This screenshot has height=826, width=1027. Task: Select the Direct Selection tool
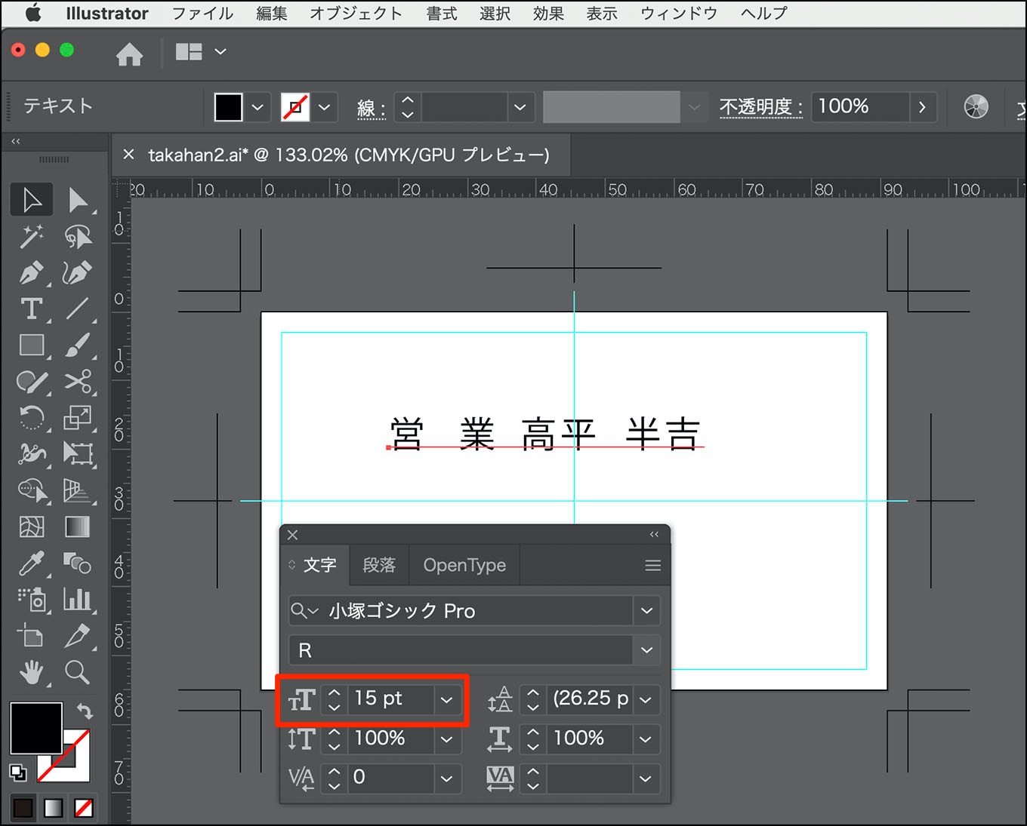[x=79, y=200]
